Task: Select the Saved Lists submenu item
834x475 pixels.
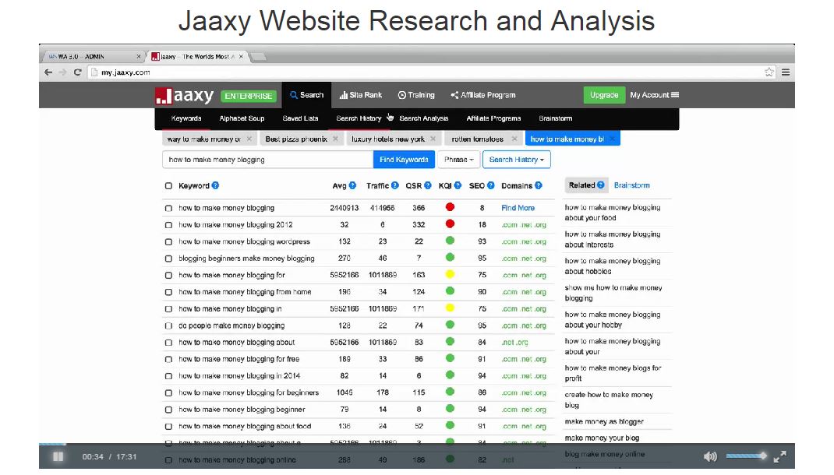Action: pos(301,118)
